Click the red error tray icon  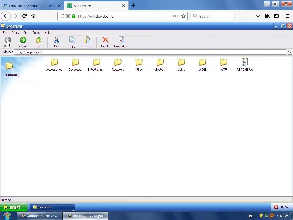pos(276,207)
